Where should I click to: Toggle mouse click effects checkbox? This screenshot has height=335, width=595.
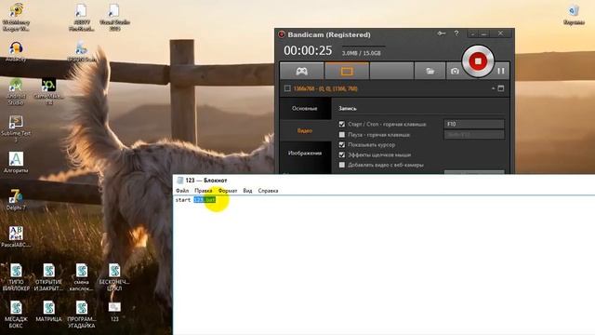coord(342,154)
